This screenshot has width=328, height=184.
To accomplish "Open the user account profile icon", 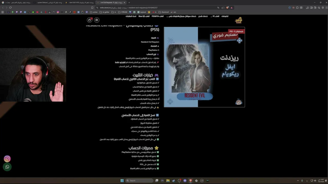I will pos(97,20).
